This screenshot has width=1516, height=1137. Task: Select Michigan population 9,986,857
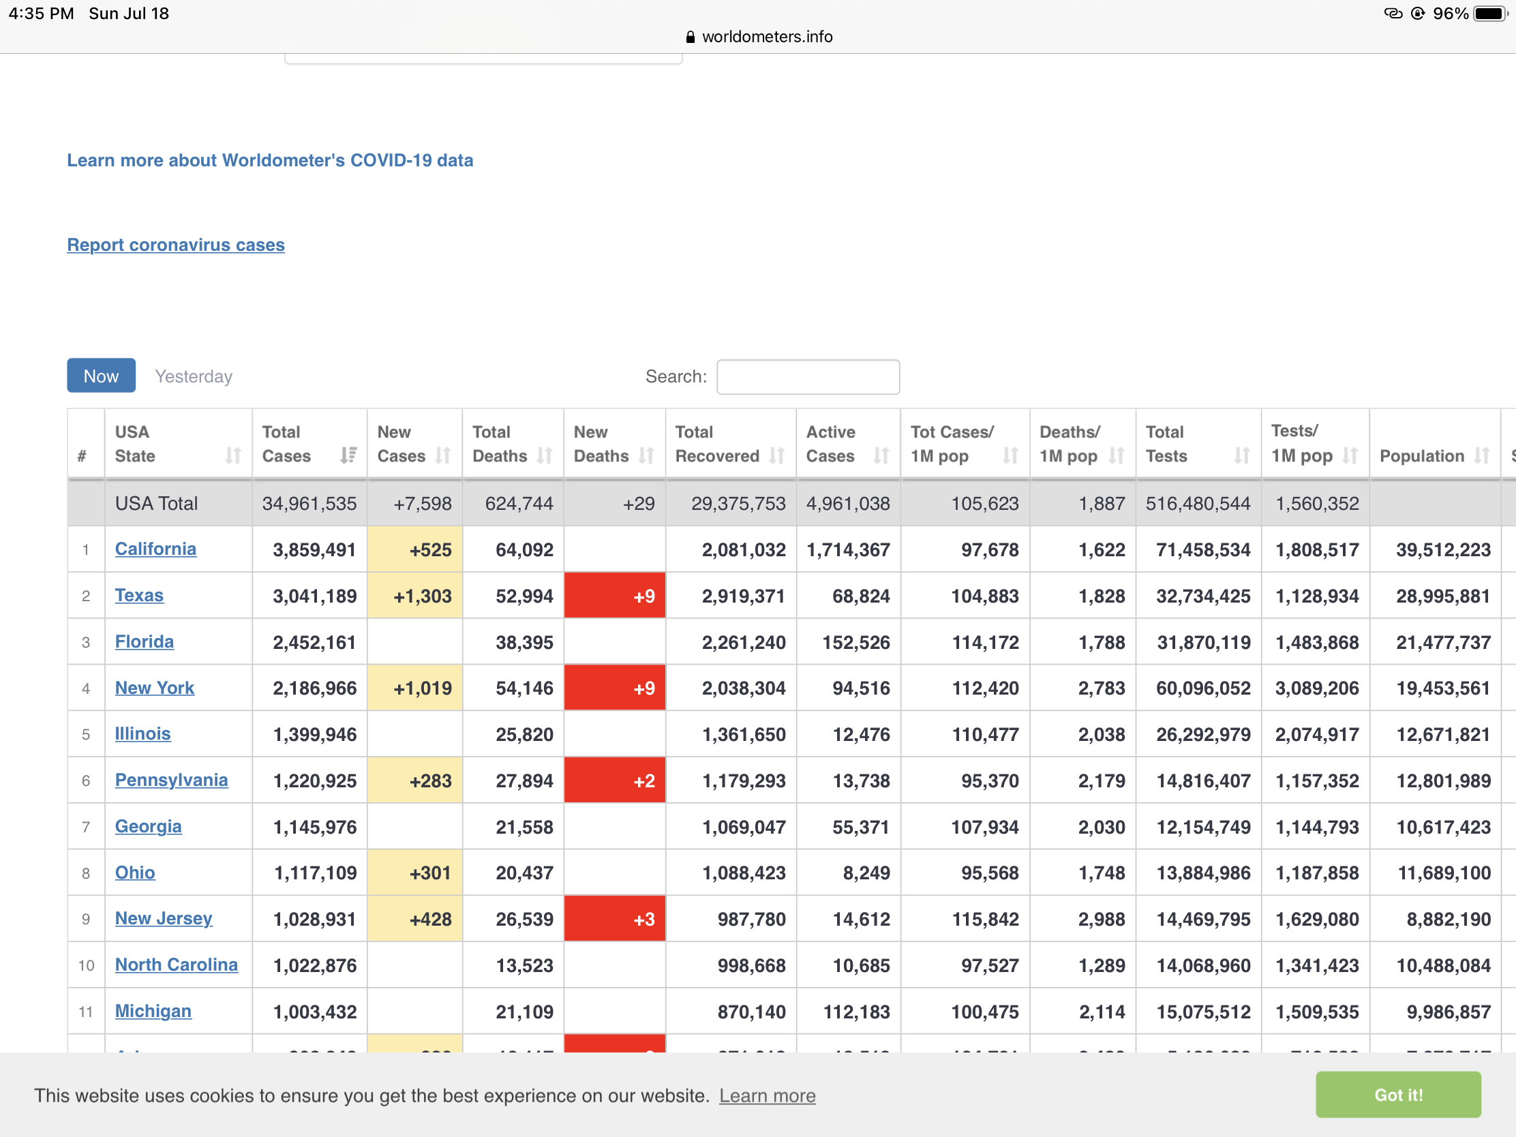(1436, 1012)
